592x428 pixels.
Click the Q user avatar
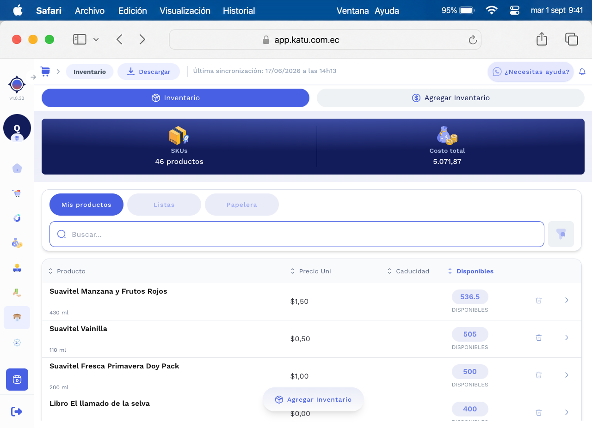point(17,128)
